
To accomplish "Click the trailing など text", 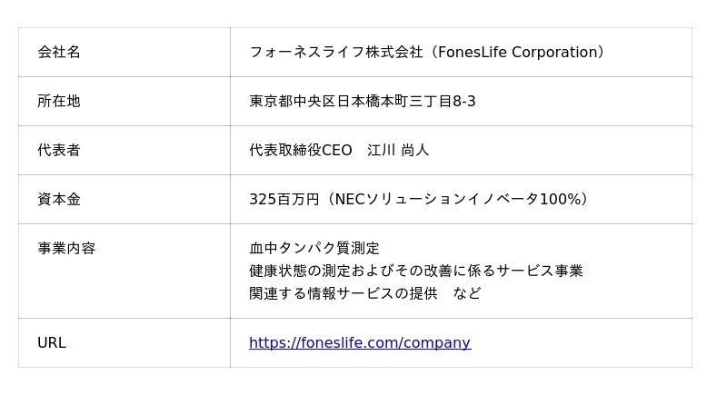I will pyautogui.click(x=467, y=293).
